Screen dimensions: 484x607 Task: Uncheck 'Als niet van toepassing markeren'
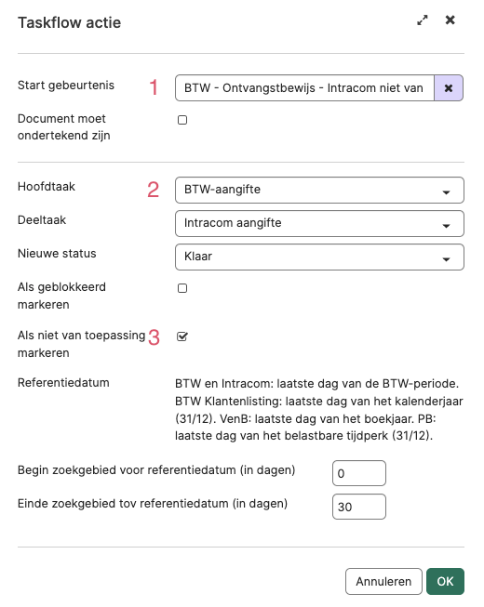pos(182,336)
